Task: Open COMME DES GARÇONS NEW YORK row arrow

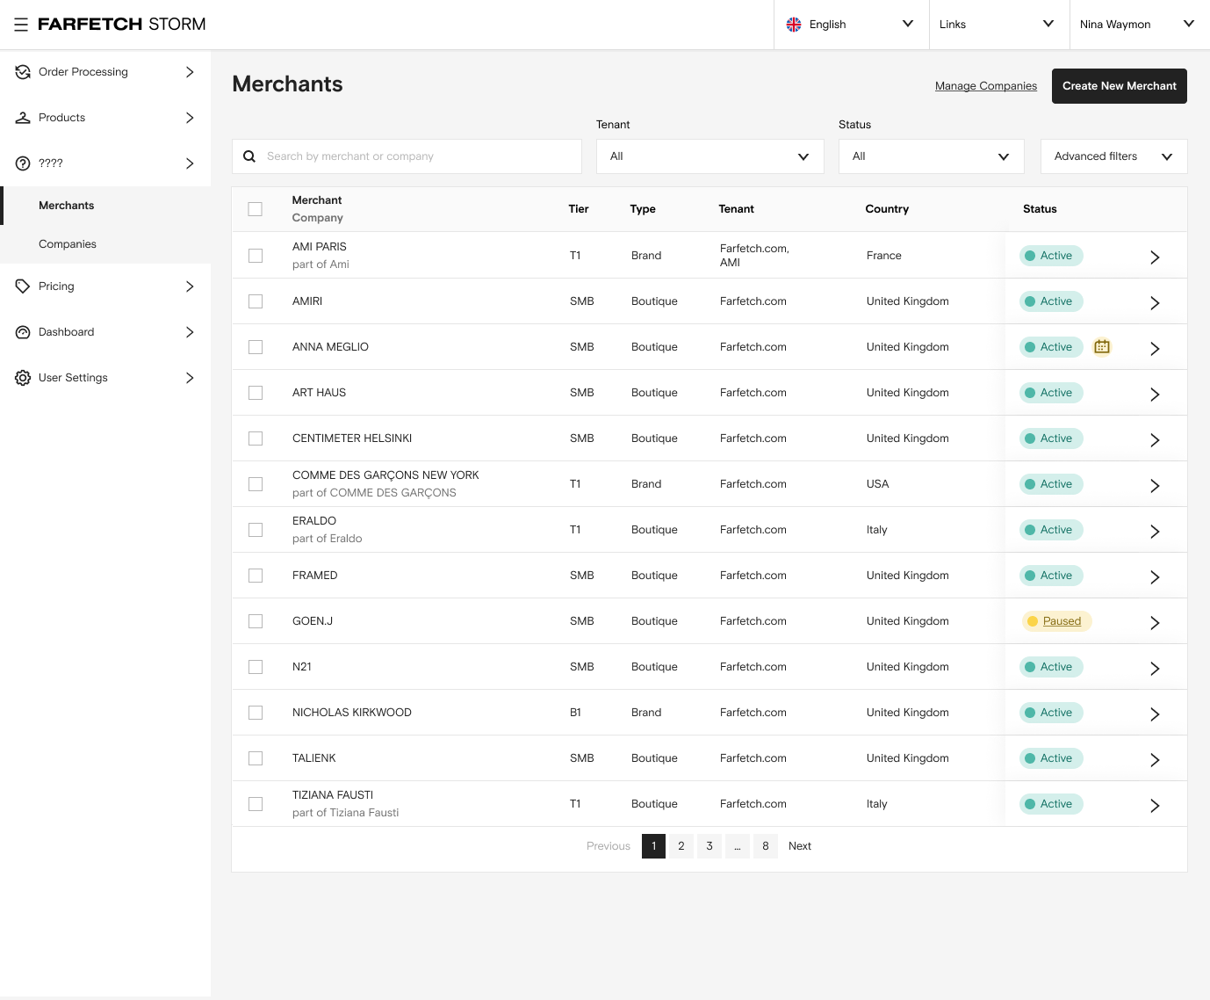Action: pyautogui.click(x=1155, y=486)
